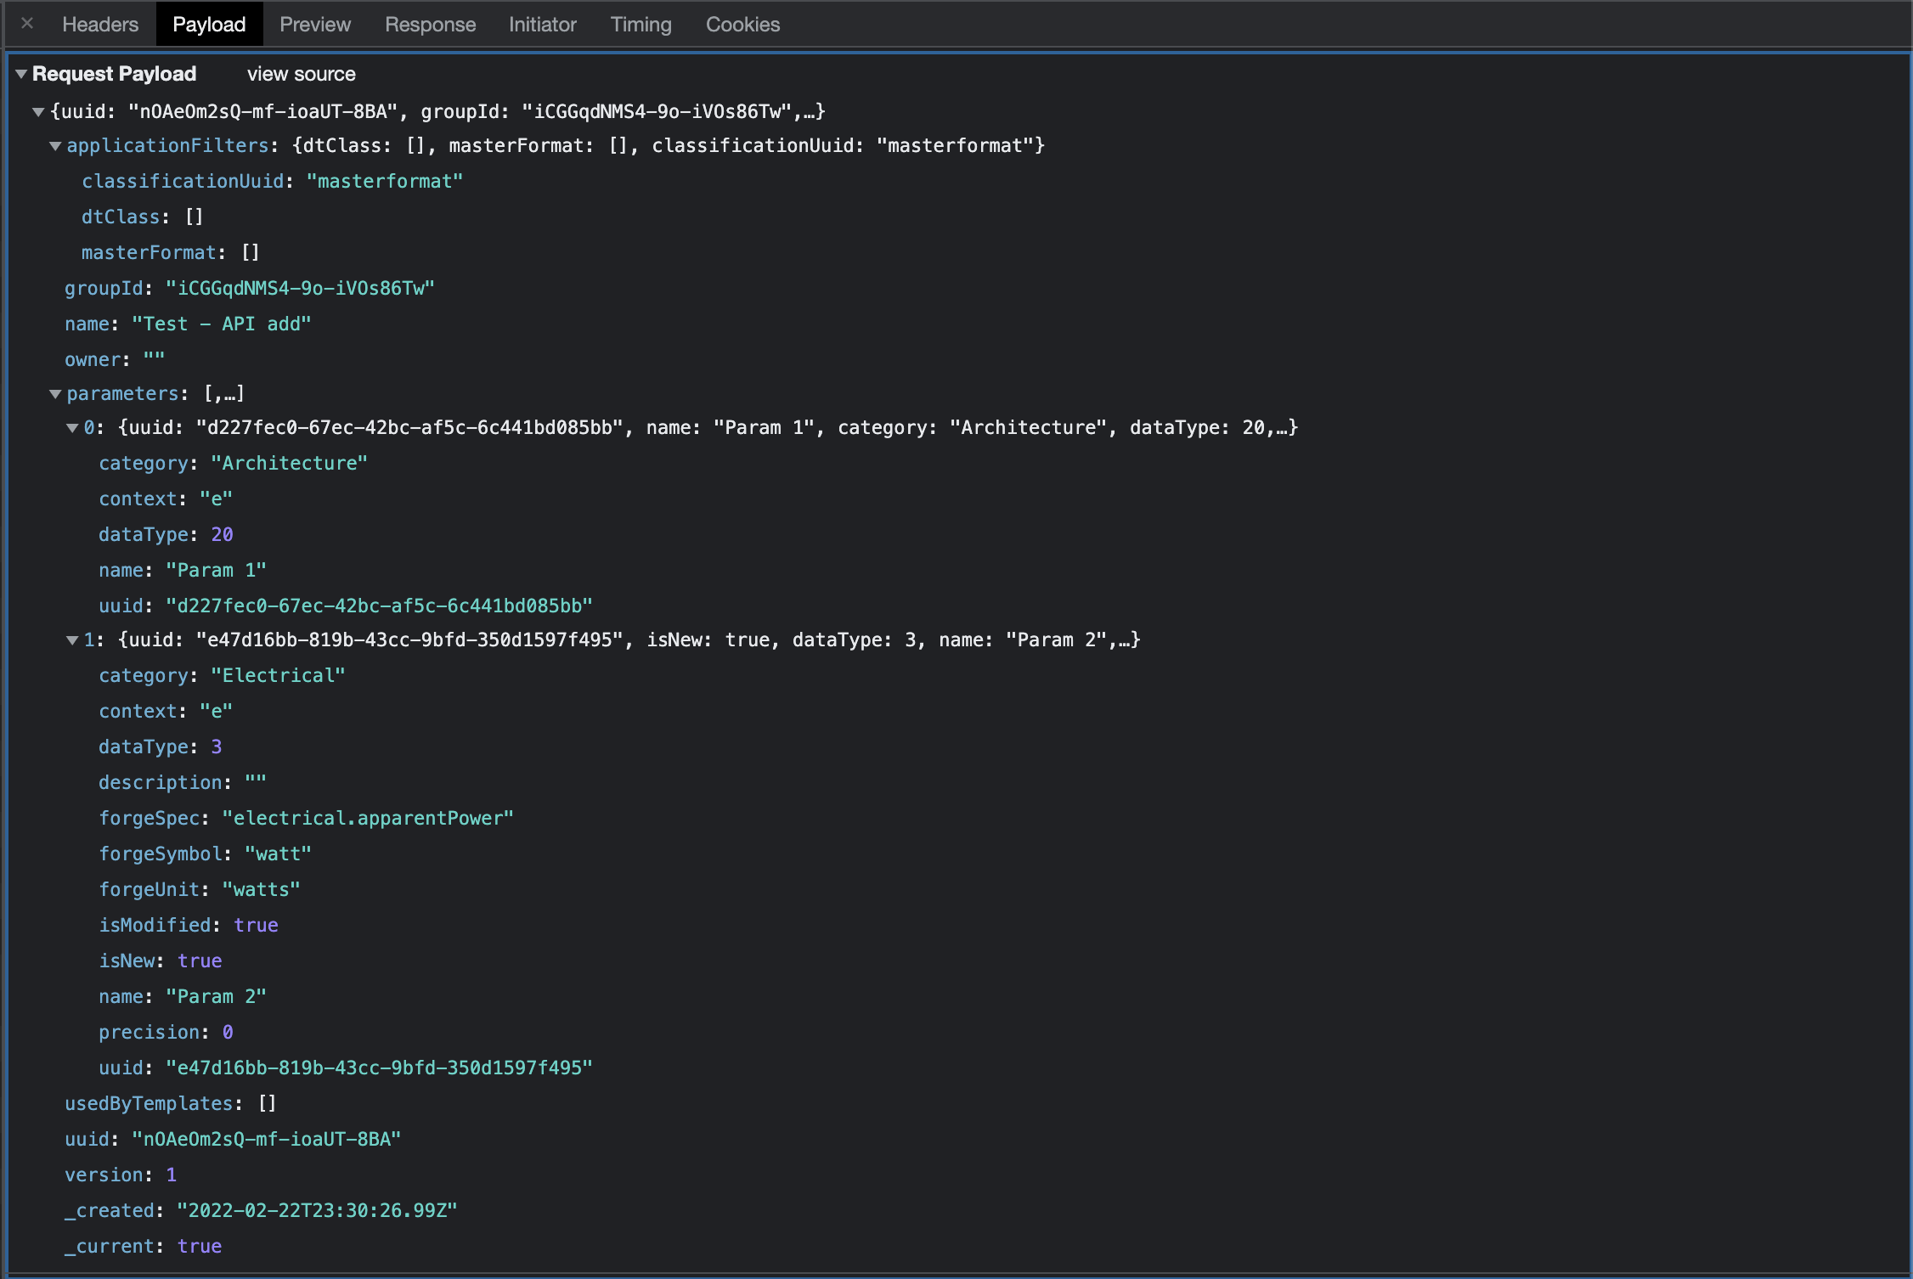Screen dimensions: 1913x1279
Task: Click isNew true row
Action: click(x=161, y=961)
